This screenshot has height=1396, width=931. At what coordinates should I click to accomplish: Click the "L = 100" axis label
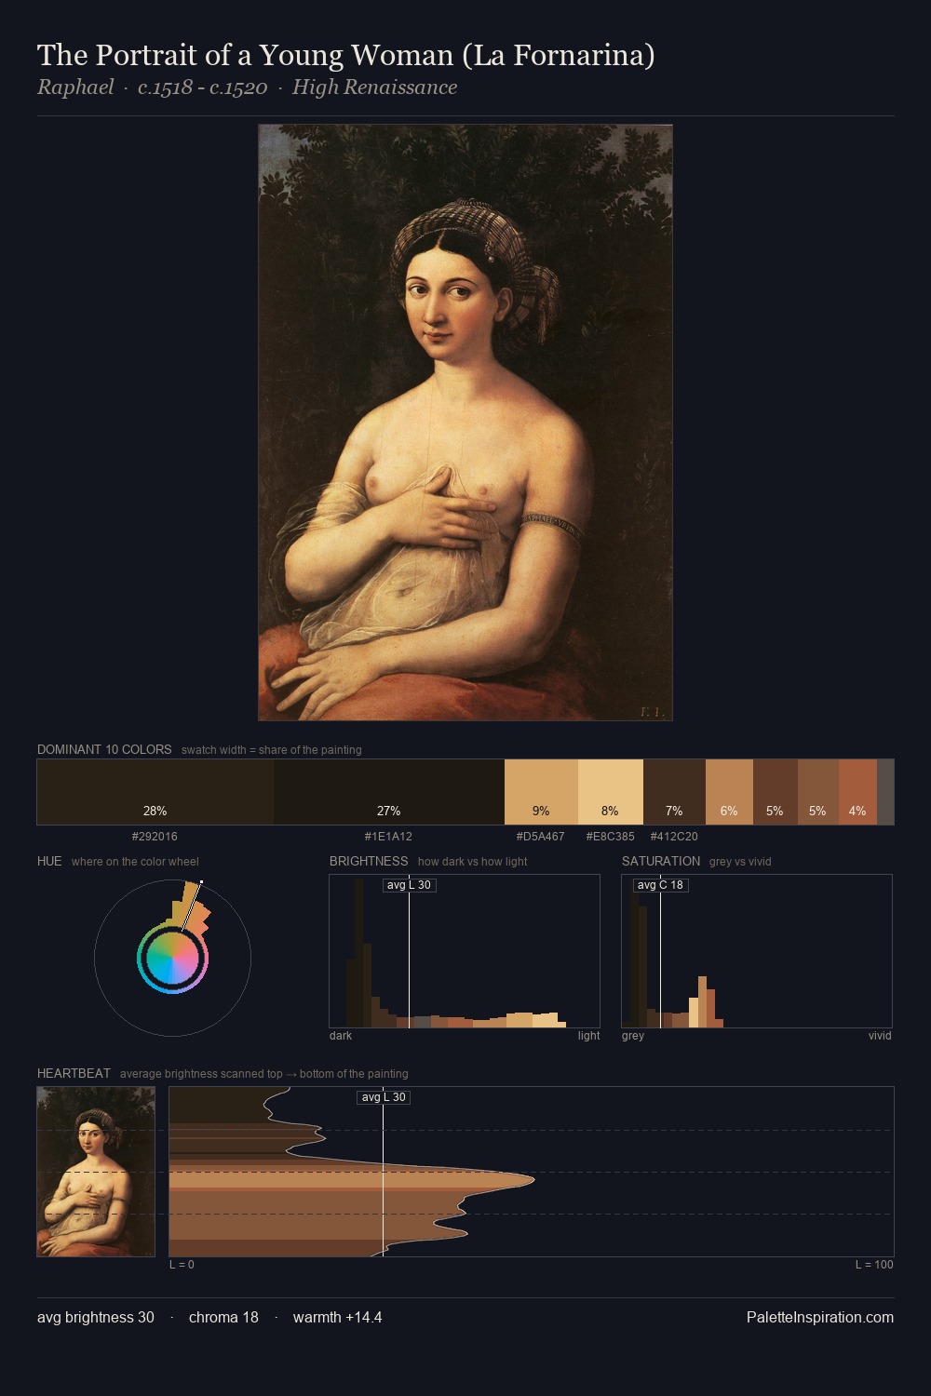(x=874, y=1265)
